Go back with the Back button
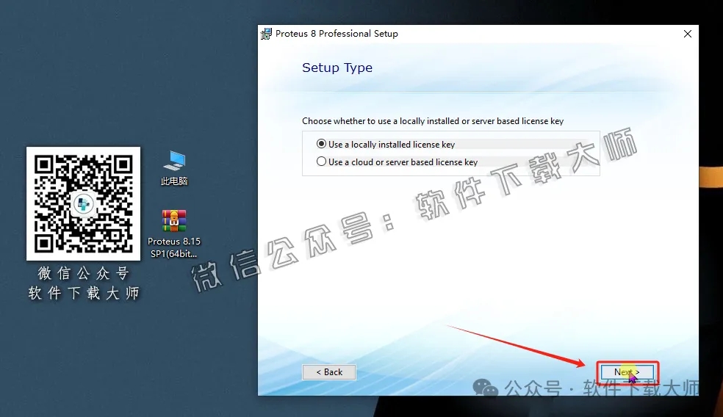 [329, 372]
